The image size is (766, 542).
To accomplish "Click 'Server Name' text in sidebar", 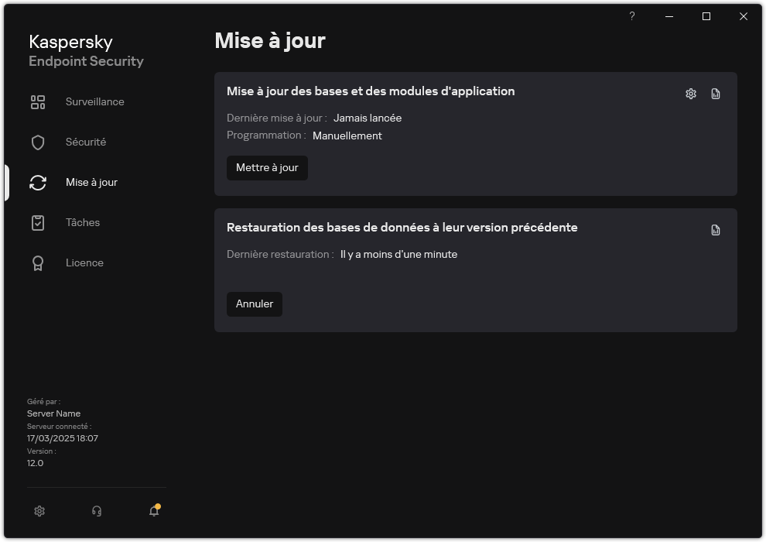I will click(x=53, y=413).
